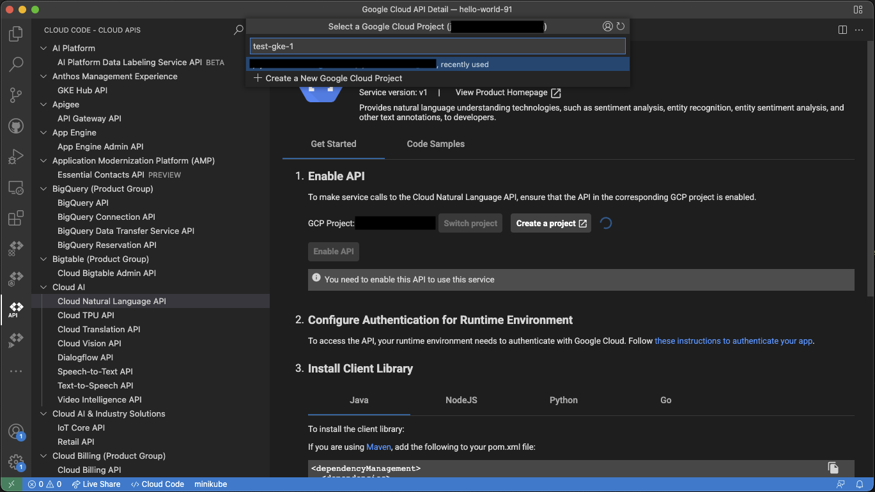Select the Python client library tab
Image resolution: width=875 pixels, height=492 pixels.
point(564,400)
